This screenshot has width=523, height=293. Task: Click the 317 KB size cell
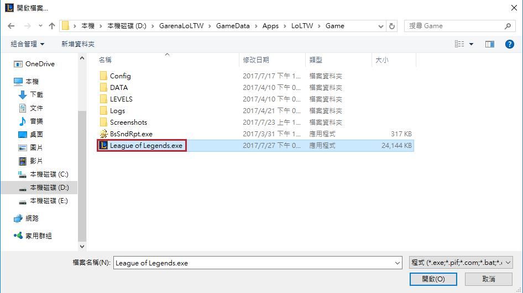point(401,134)
